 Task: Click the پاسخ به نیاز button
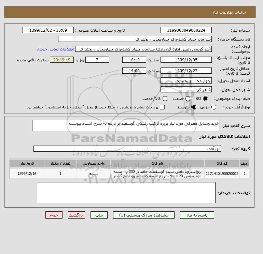click(x=197, y=215)
